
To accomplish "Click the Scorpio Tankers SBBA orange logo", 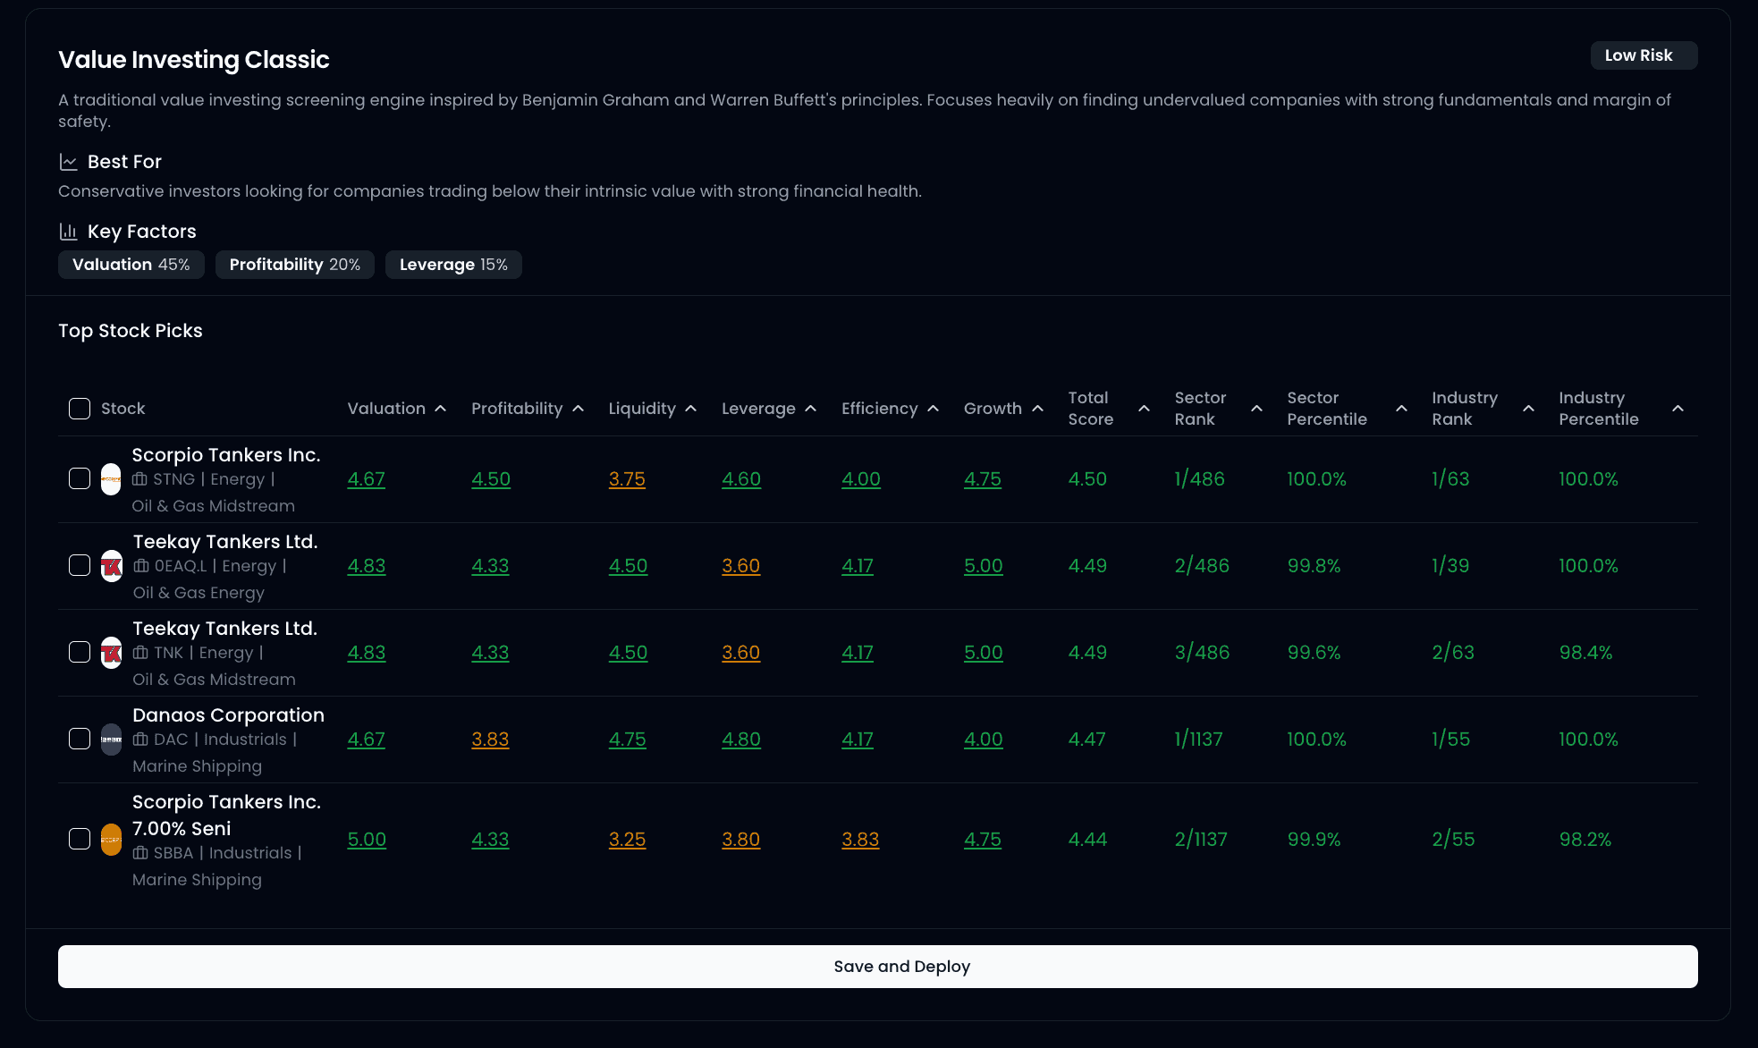I will point(111,840).
